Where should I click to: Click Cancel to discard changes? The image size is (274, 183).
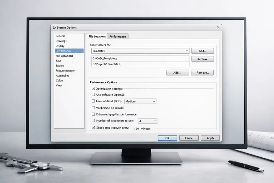(189, 138)
